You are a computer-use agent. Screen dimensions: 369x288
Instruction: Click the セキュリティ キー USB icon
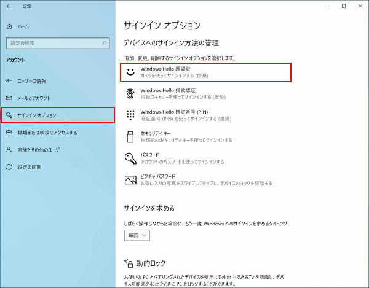tap(130, 137)
